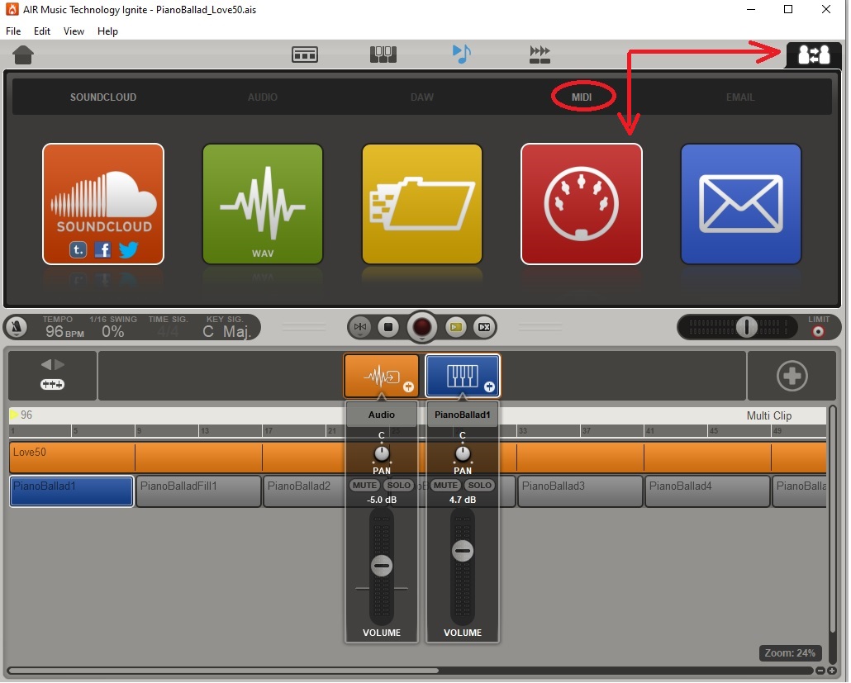Click the 0% swing value

[x=113, y=331]
